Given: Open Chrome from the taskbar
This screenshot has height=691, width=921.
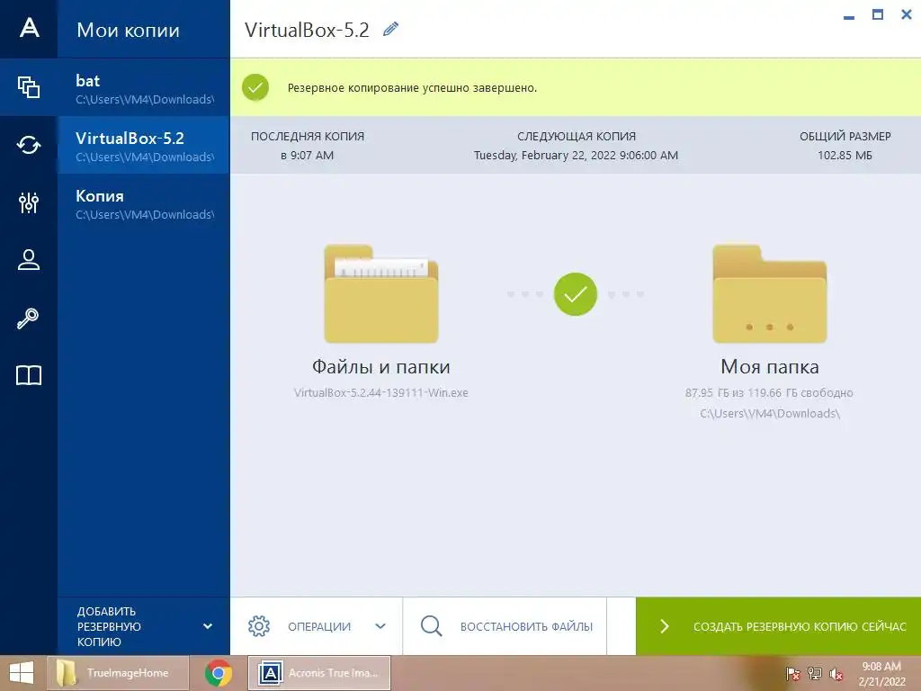Looking at the screenshot, I should tap(218, 673).
